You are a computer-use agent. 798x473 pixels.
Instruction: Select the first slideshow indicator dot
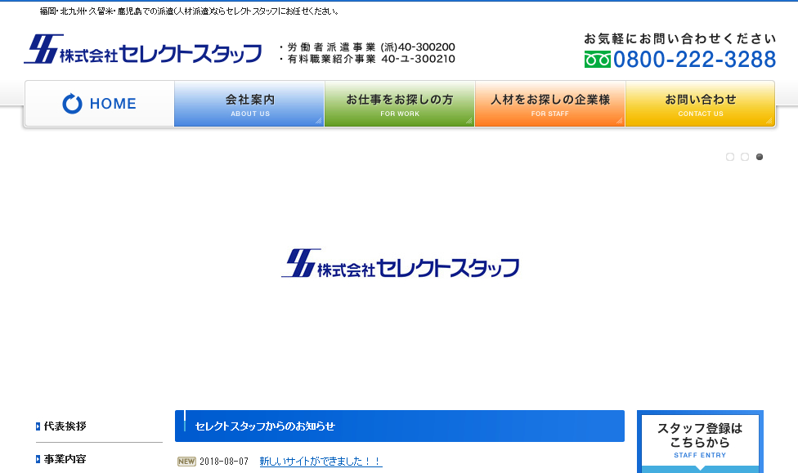(x=730, y=157)
